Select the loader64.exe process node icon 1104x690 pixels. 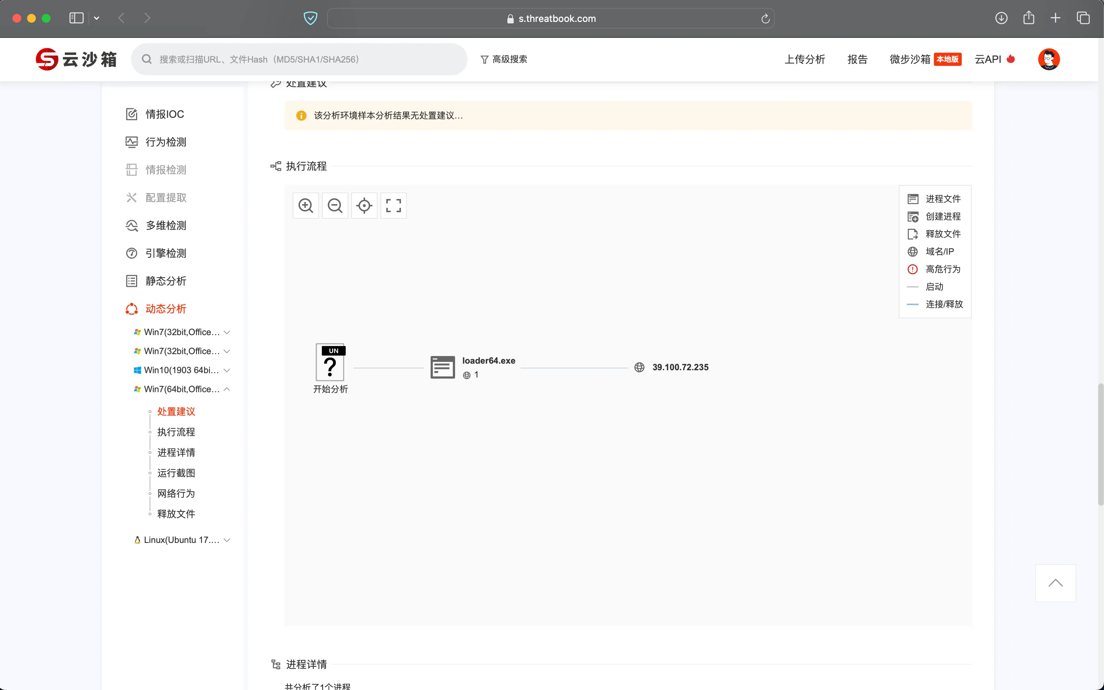point(443,367)
